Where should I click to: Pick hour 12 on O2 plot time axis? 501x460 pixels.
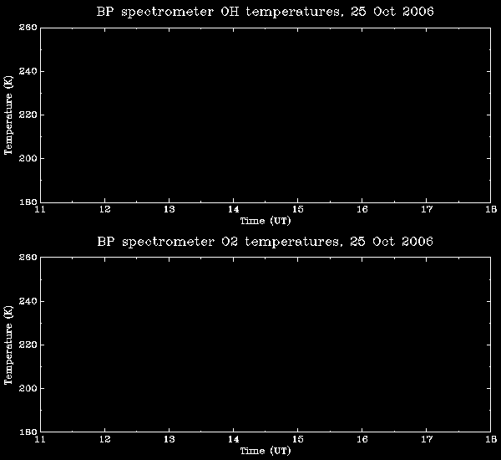[x=105, y=439]
